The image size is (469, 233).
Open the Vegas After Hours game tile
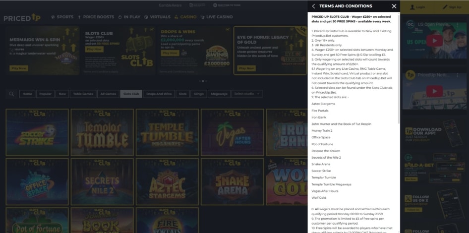pos(232,132)
